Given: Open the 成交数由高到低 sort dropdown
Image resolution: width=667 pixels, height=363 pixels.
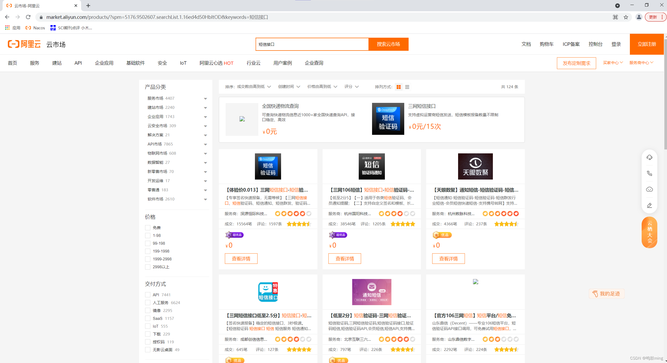Looking at the screenshot, I should click(x=254, y=87).
